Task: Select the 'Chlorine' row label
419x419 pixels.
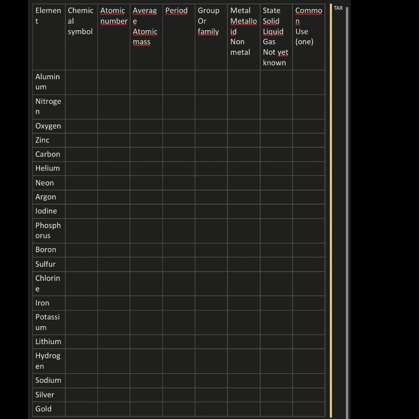Action: point(49,284)
